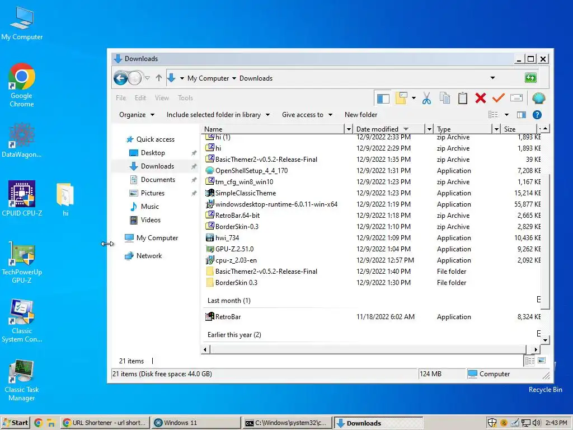Switch to details view in status corner

pyautogui.click(x=529, y=361)
